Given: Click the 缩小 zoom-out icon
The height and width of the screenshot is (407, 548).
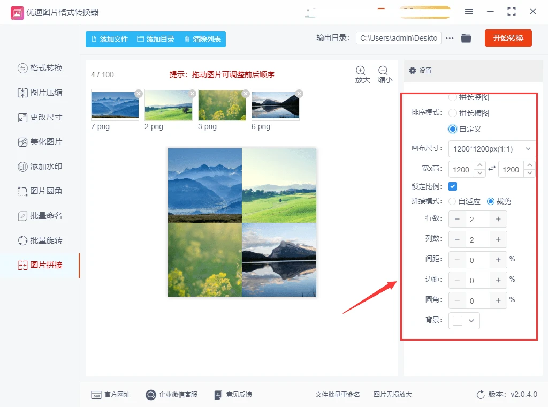Looking at the screenshot, I should pyautogui.click(x=384, y=71).
